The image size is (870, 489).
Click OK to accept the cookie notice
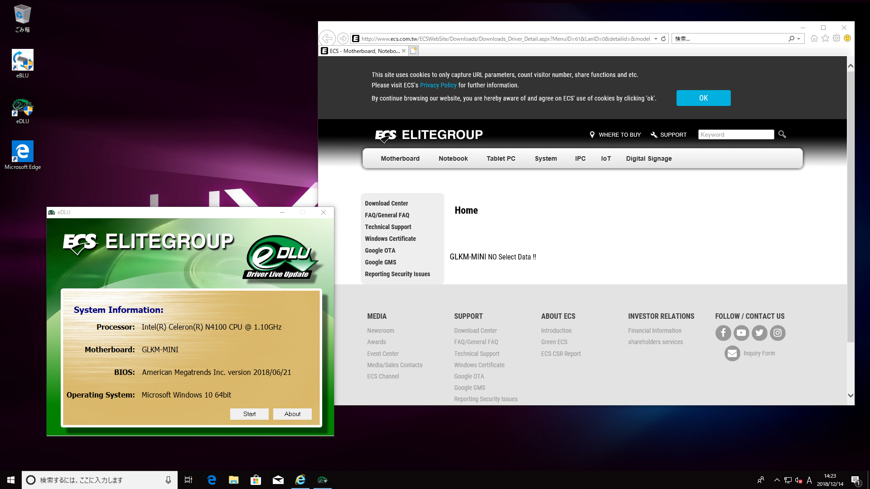pyautogui.click(x=703, y=98)
